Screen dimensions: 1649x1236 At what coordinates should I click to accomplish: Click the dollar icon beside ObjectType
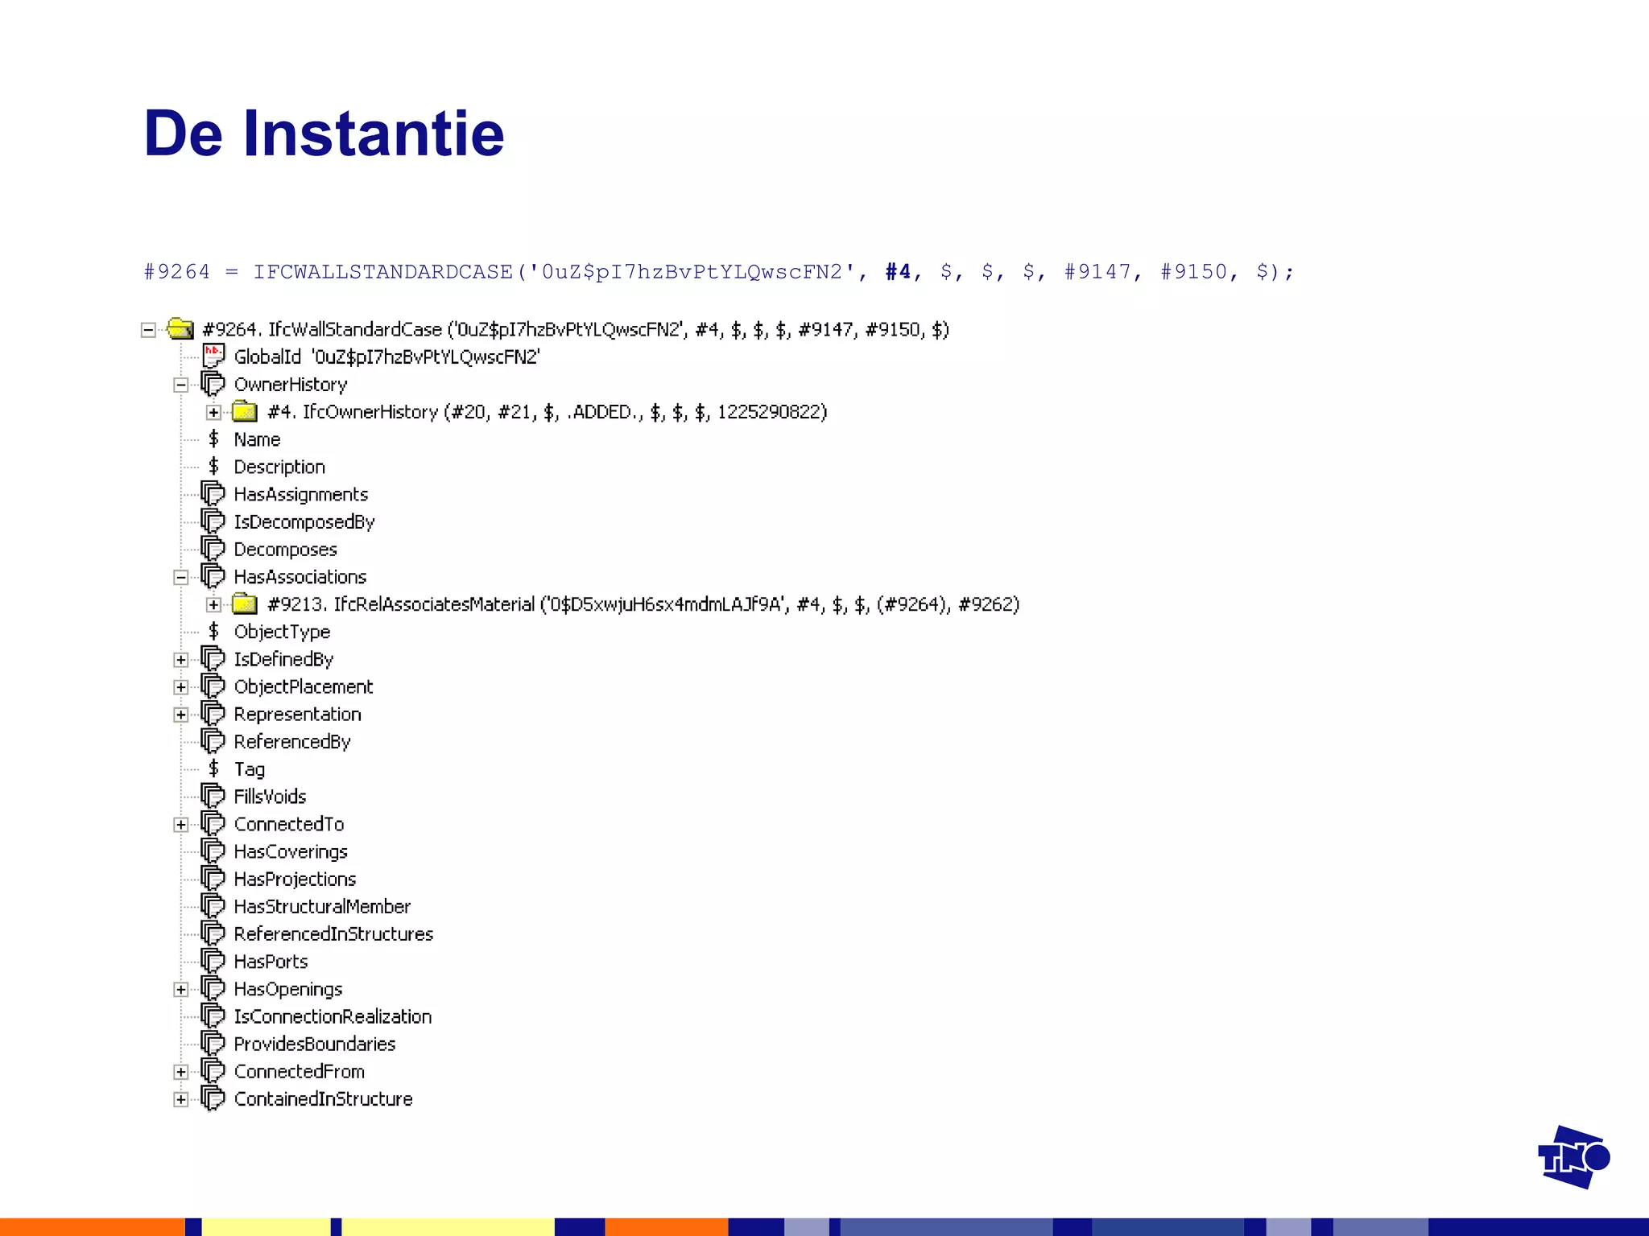(x=213, y=631)
